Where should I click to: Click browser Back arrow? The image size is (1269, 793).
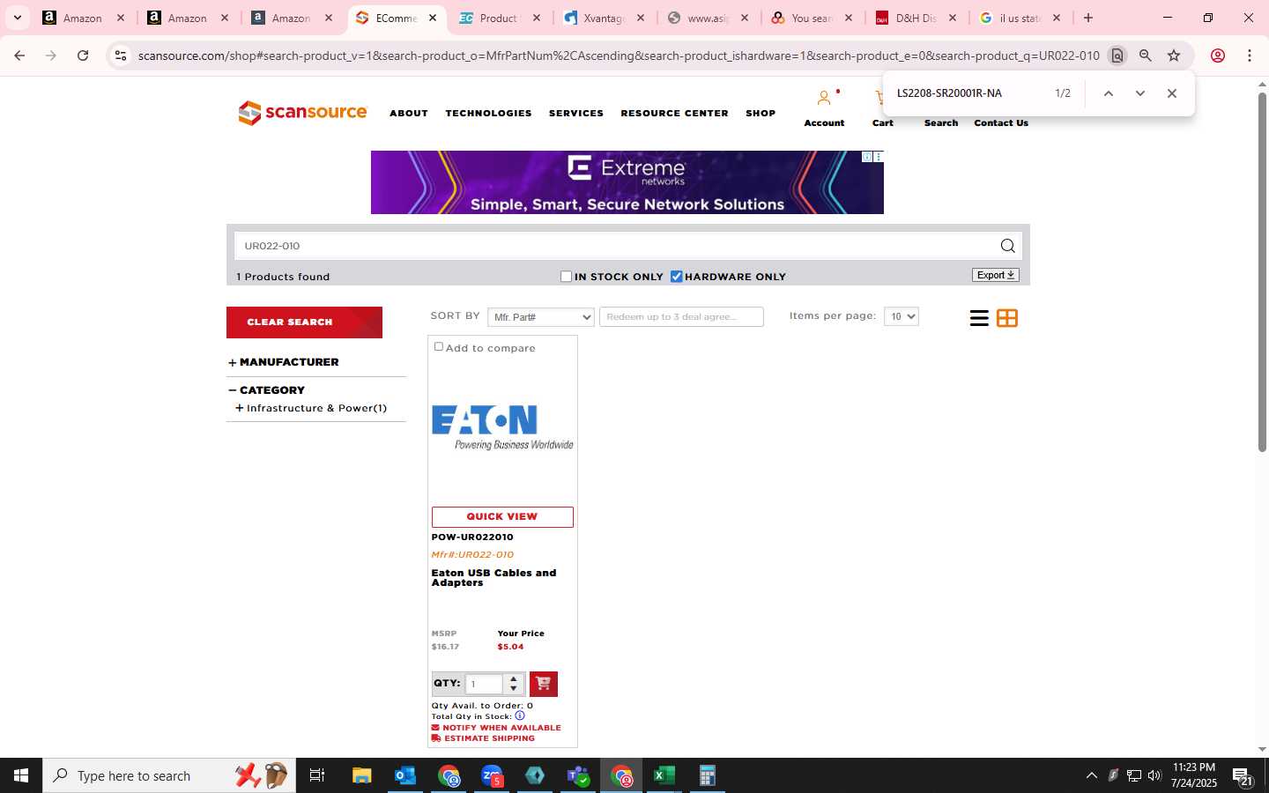19,56
